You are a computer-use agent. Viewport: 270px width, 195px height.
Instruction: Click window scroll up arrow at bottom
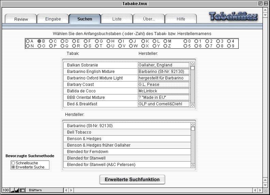[x=265, y=180]
